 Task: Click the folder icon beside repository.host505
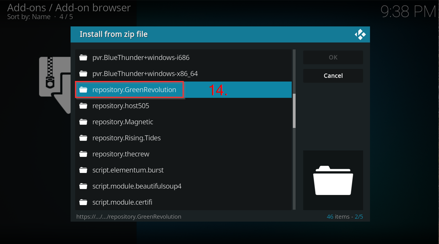(x=83, y=106)
